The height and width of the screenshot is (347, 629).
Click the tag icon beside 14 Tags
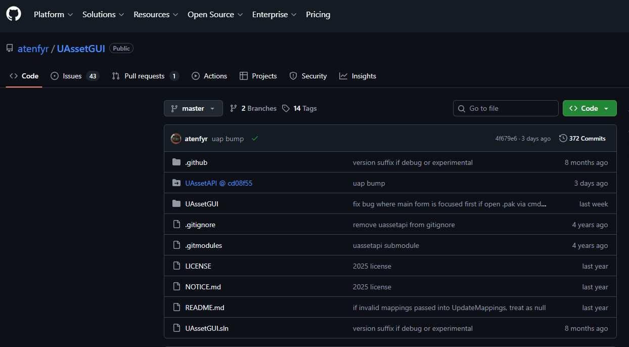[x=286, y=108]
